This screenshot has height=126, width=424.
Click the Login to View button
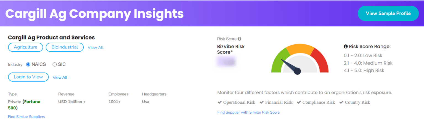point(28,77)
